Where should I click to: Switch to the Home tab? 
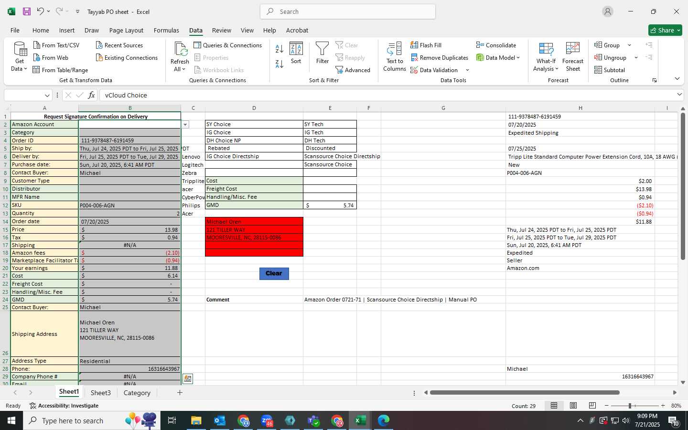pos(41,30)
